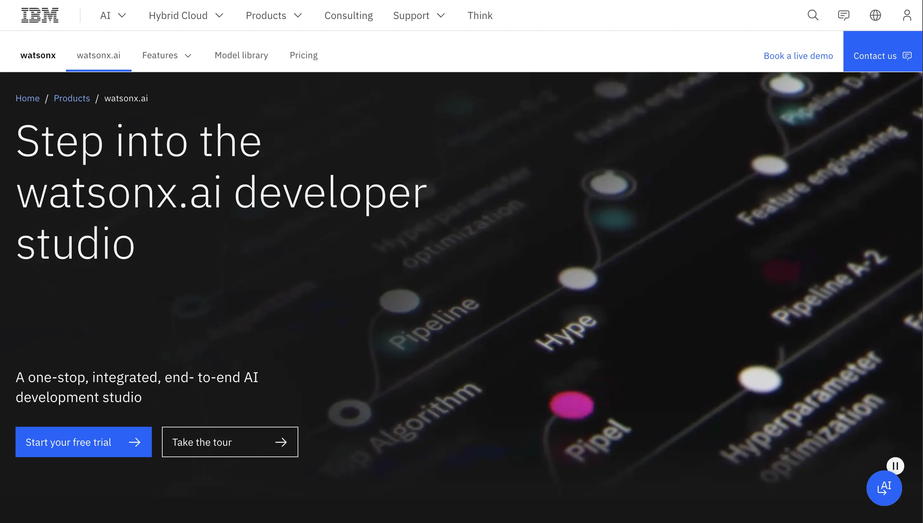Screen dimensions: 923x523
Task: Switch to the Model library tab
Action: [x=241, y=55]
